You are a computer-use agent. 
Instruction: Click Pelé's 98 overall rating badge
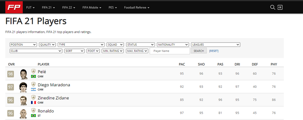[11, 74]
